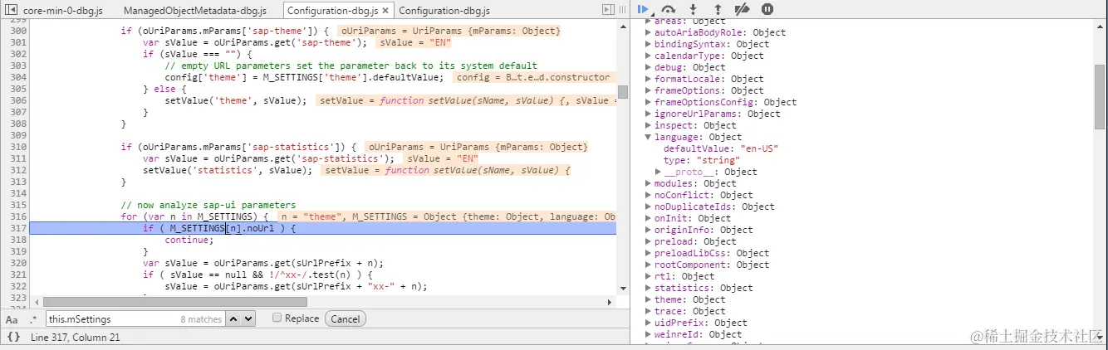Click the code editor vertical scrollbar thumb

coord(623,92)
